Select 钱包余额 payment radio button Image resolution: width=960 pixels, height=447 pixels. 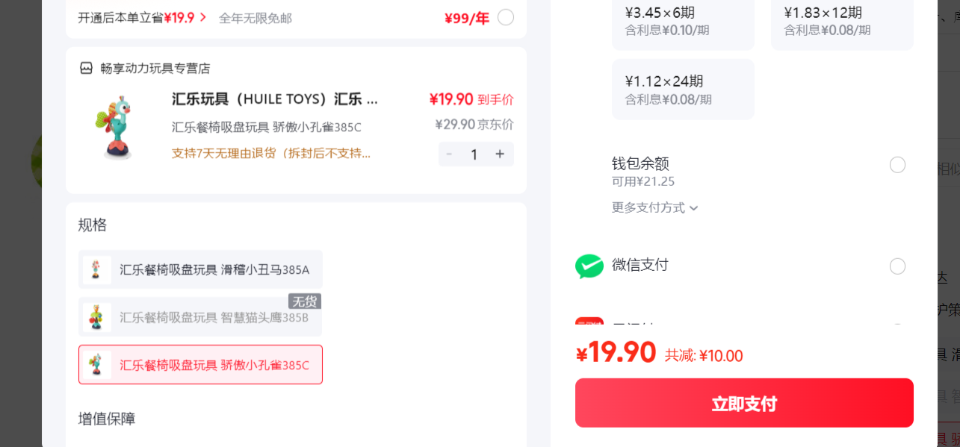tap(897, 165)
